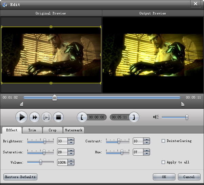Start playback with the Play button
Viewport: 204px width, 185px height.
21,117
